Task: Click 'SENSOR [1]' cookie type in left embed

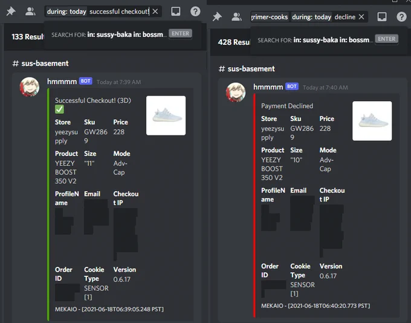Action: pos(96,293)
